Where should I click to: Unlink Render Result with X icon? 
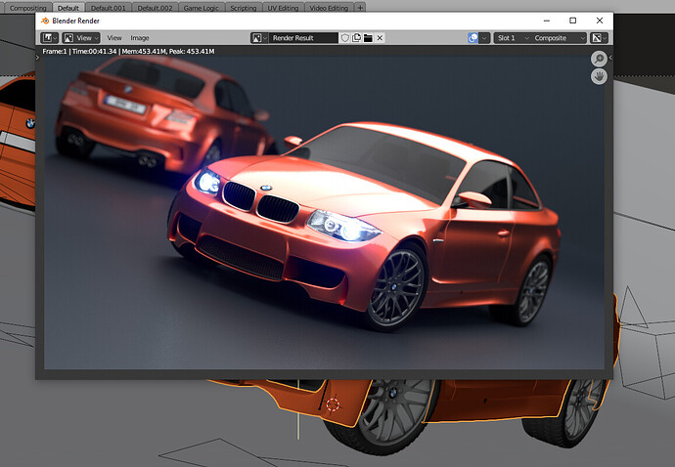click(380, 38)
